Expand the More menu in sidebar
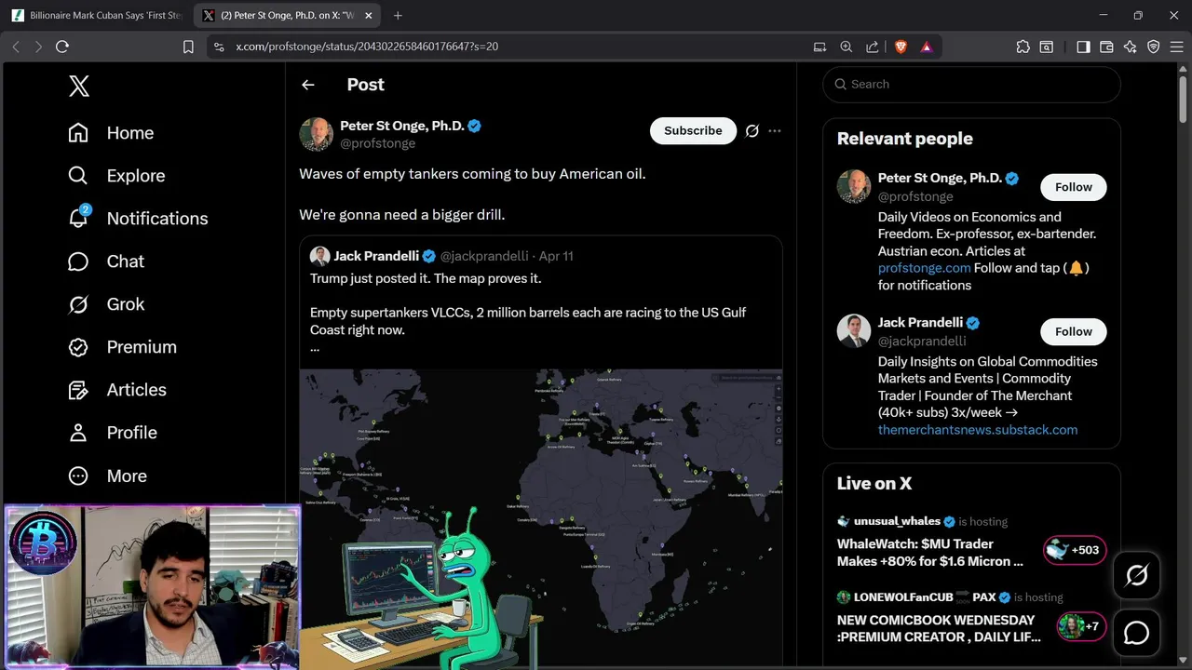The width and height of the screenshot is (1192, 670). [x=107, y=476]
